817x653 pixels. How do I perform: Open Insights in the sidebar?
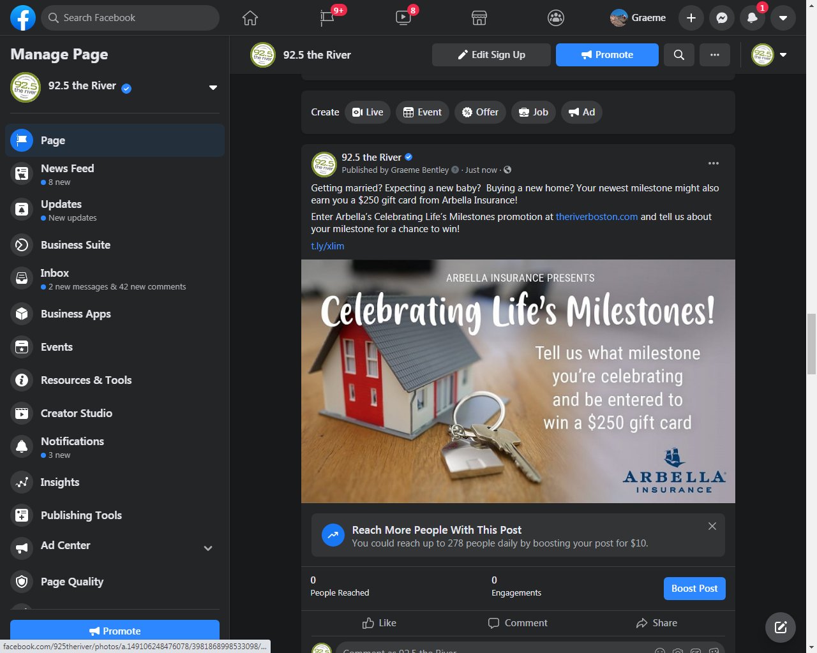click(115, 482)
